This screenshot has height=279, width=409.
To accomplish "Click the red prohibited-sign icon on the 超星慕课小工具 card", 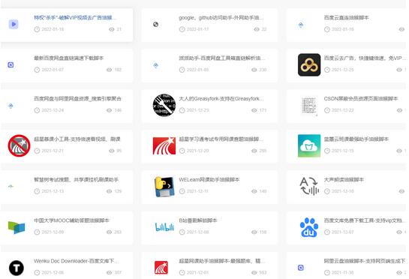I will tap(19, 145).
